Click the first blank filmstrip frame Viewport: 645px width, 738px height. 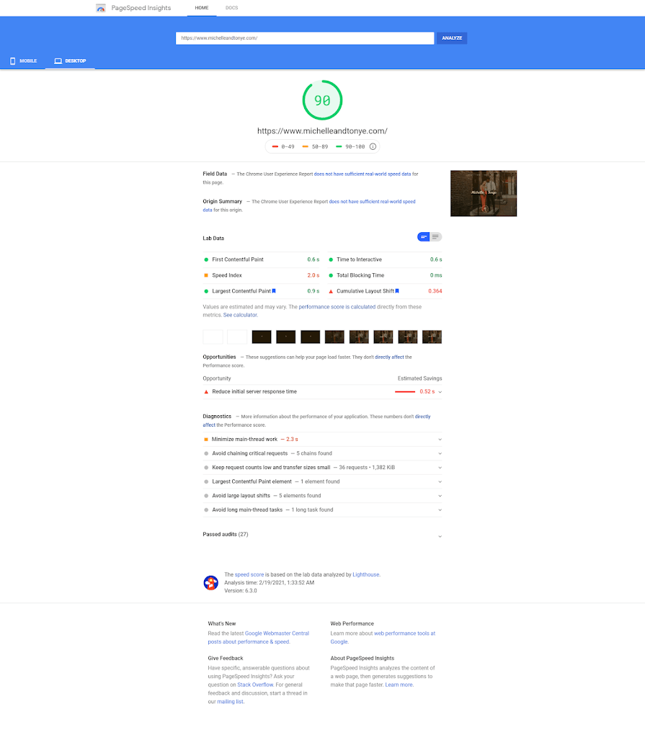(x=213, y=337)
